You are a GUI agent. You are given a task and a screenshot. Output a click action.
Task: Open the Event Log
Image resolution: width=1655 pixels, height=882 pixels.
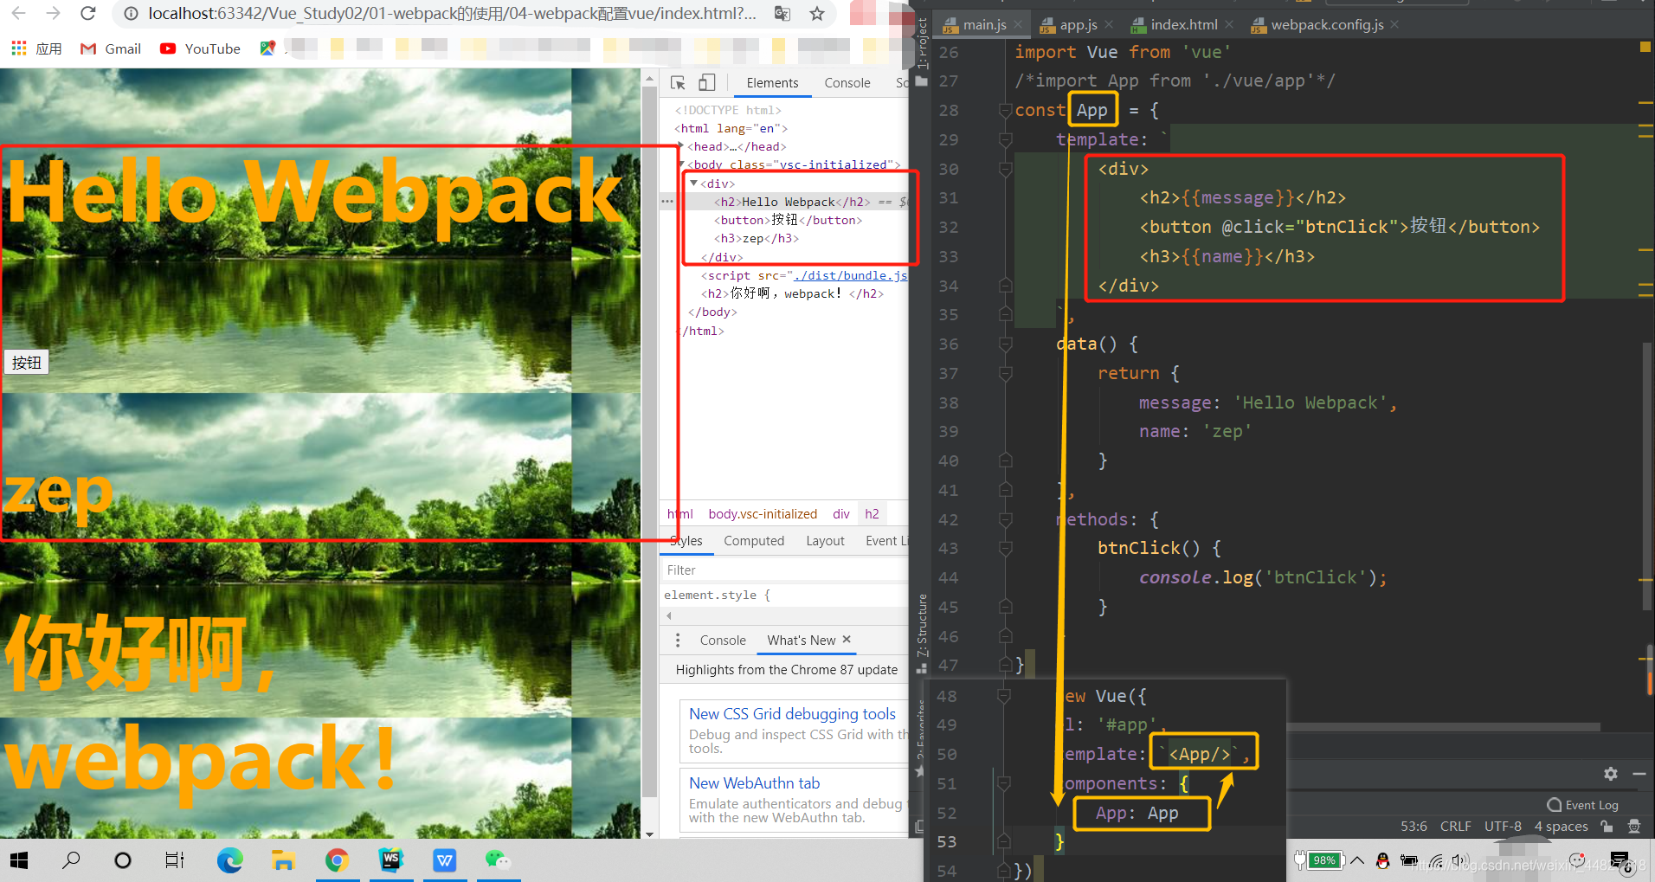1583,805
